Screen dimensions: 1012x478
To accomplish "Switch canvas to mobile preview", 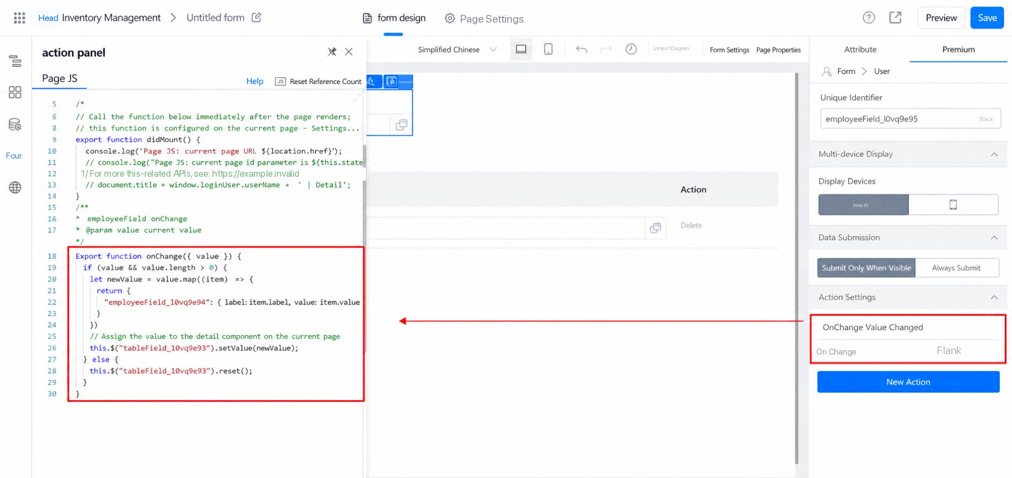I will [x=548, y=50].
